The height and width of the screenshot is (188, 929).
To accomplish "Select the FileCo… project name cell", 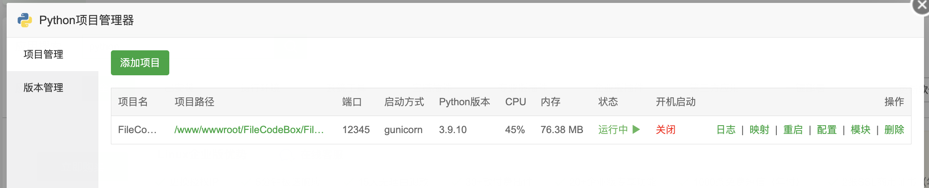I will pos(137,130).
